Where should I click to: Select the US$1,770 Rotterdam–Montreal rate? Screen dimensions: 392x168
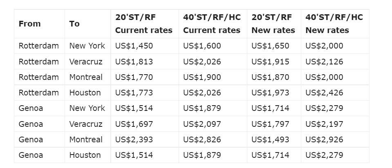click(x=134, y=77)
